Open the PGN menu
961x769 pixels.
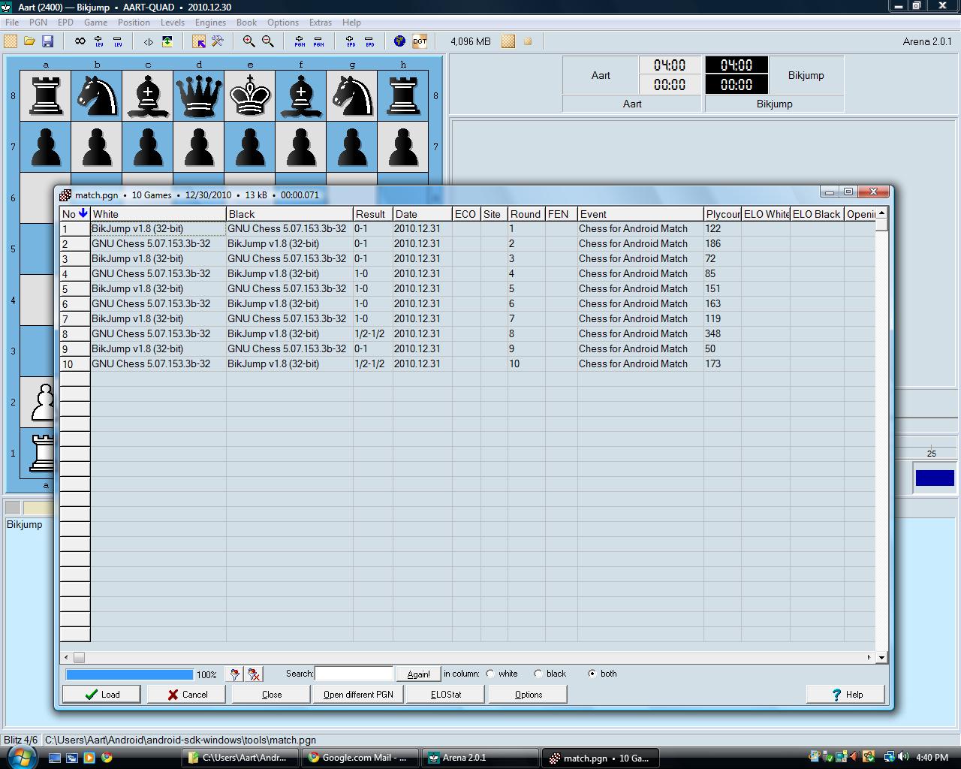(38, 22)
